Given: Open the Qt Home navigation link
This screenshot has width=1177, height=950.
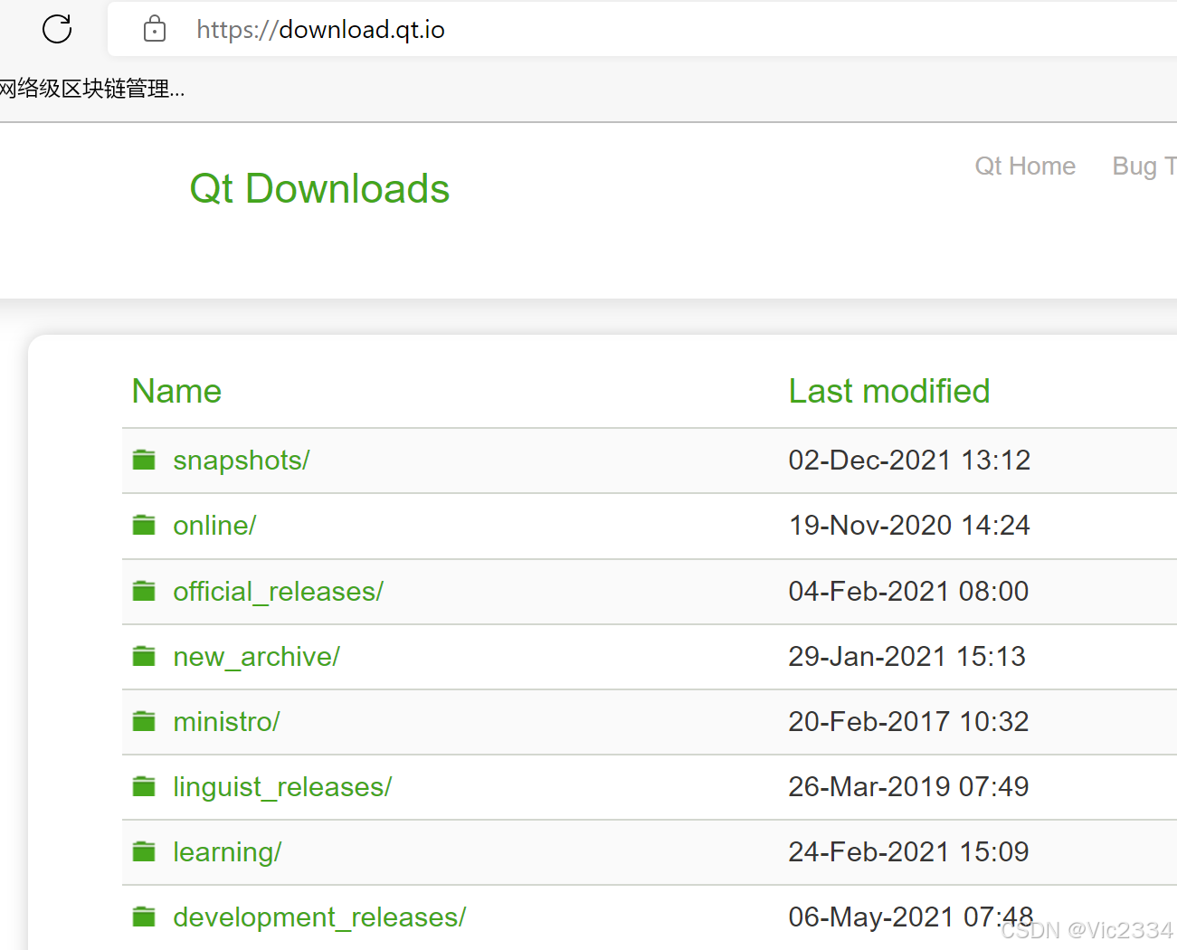Looking at the screenshot, I should click(1025, 166).
